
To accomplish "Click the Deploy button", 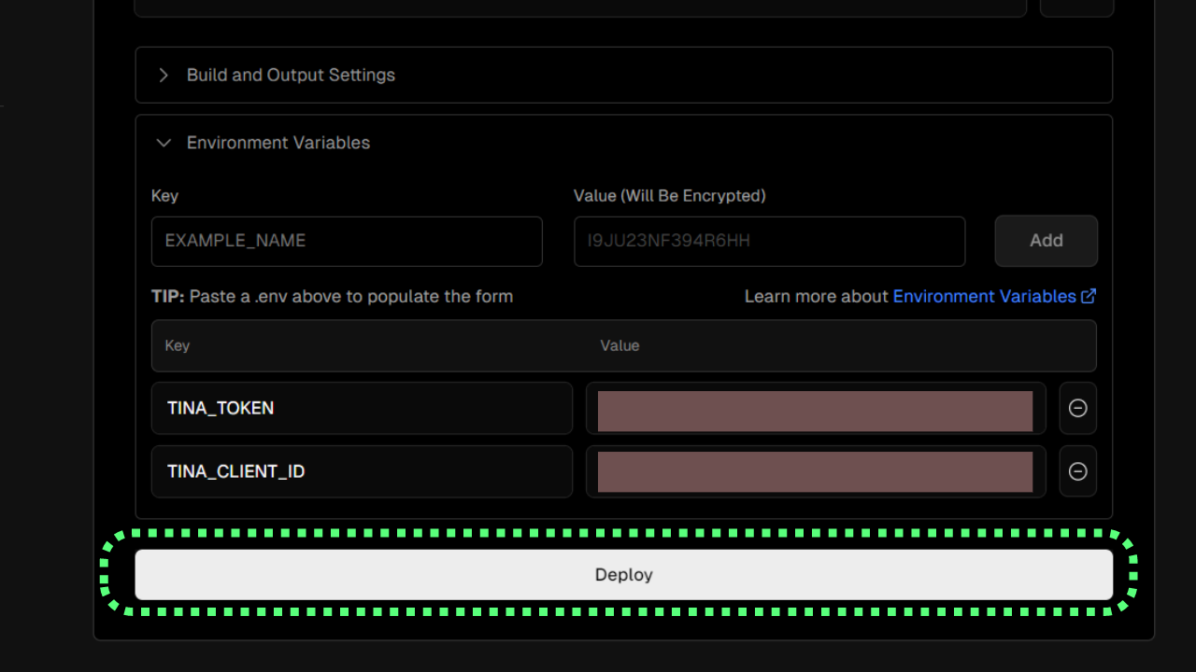I will [x=623, y=574].
